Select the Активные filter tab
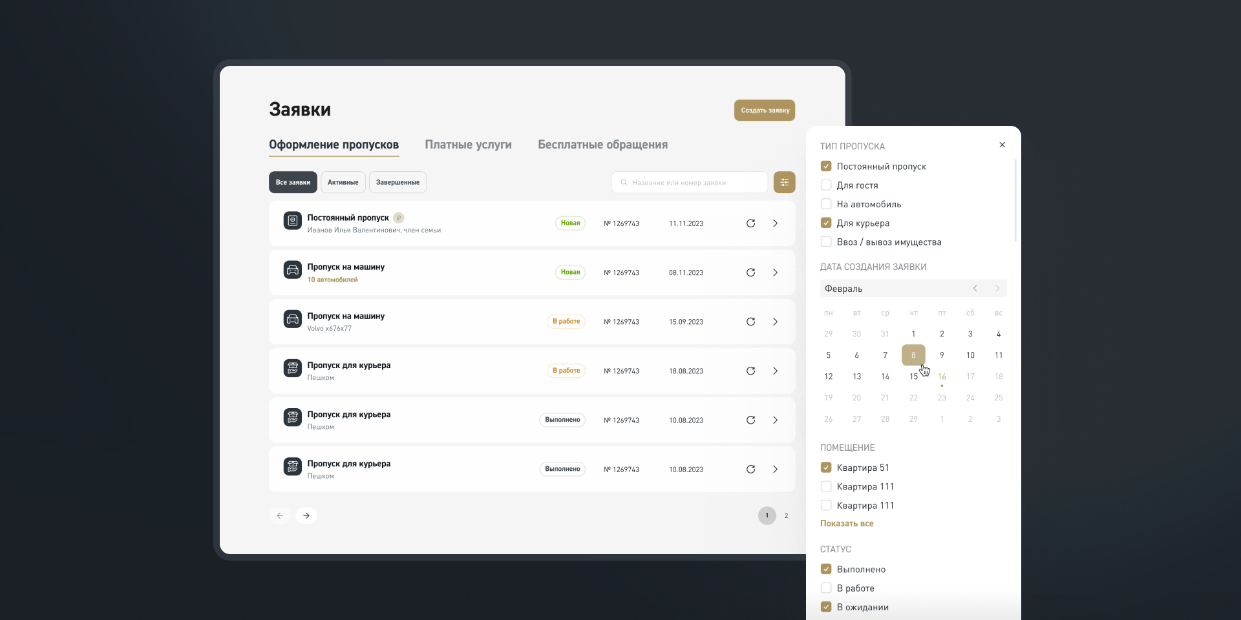Image resolution: width=1241 pixels, height=620 pixels. click(343, 182)
